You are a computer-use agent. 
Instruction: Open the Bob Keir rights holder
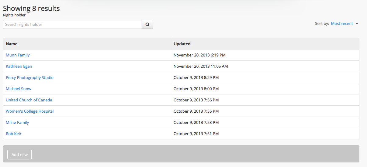(14, 134)
